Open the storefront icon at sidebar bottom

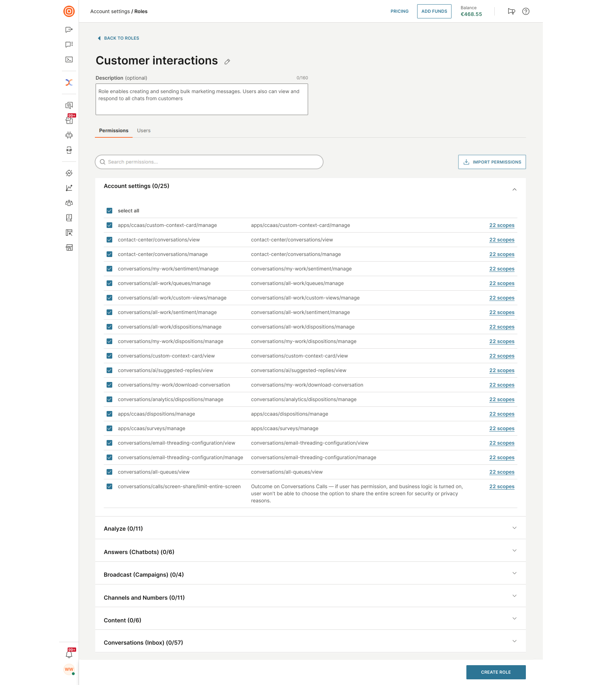click(69, 247)
